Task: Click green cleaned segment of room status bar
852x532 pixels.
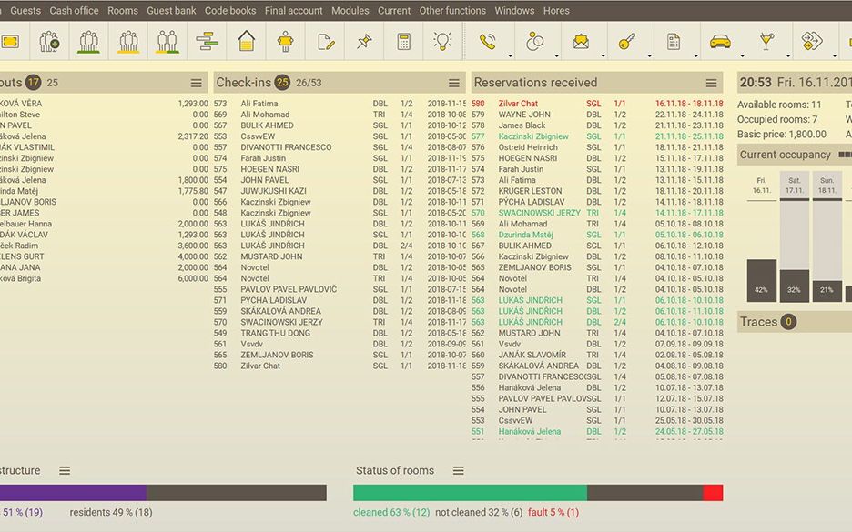Action: point(470,492)
